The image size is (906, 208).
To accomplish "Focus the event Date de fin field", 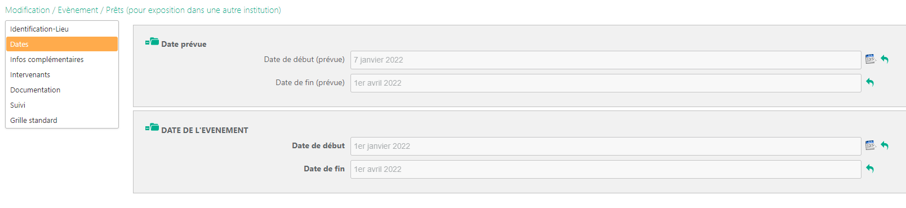I will pos(606,169).
